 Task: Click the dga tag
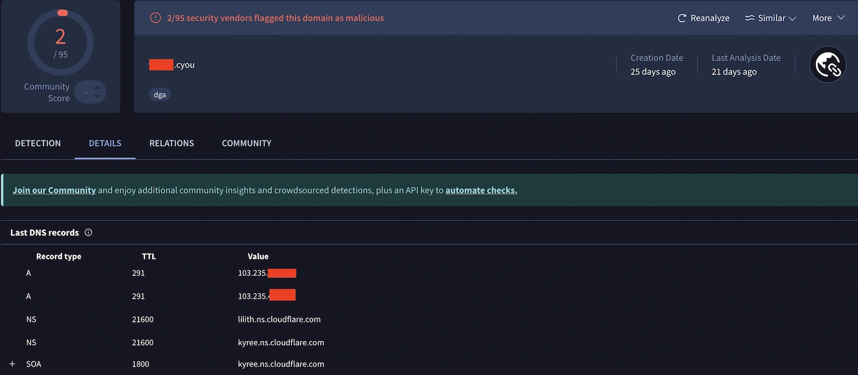159,94
